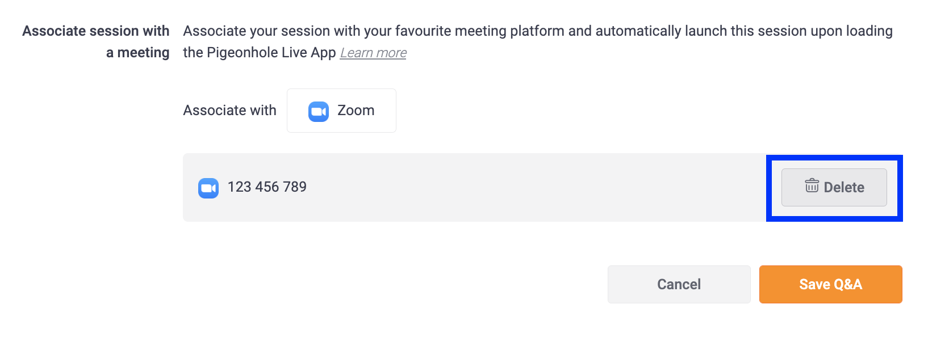Click the 'Delete' text label in grey button
The image size is (928, 338).
click(x=844, y=188)
